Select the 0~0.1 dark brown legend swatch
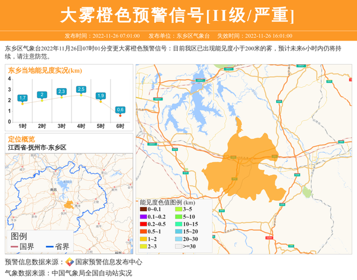357x280 pixels. tap(143, 209)
